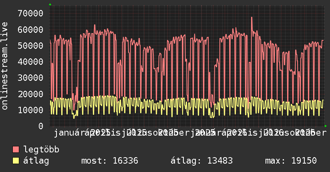Screen dimensions: 330x172
Task: Select the 40000 y-axis tick label
Action: [30, 62]
